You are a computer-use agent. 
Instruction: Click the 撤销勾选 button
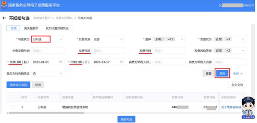[x=126, y=119]
